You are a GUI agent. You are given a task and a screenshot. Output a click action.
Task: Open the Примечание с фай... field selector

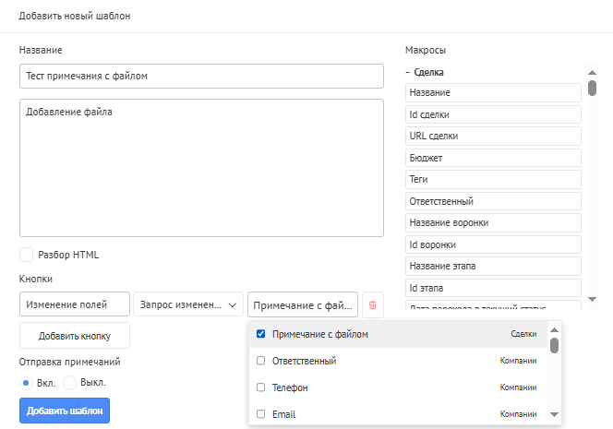[x=303, y=304]
